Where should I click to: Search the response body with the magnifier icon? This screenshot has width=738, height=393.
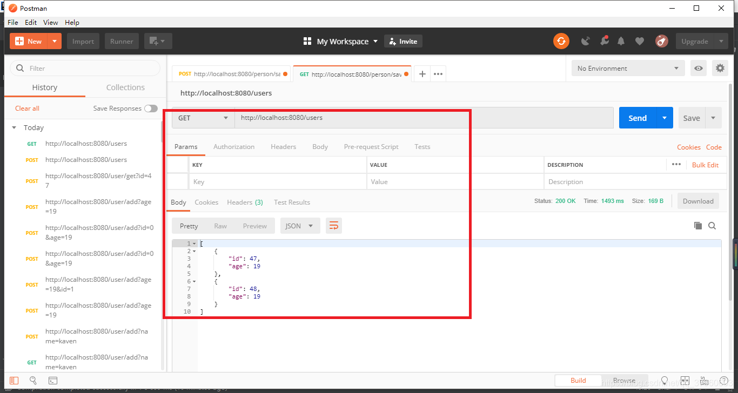[712, 226]
